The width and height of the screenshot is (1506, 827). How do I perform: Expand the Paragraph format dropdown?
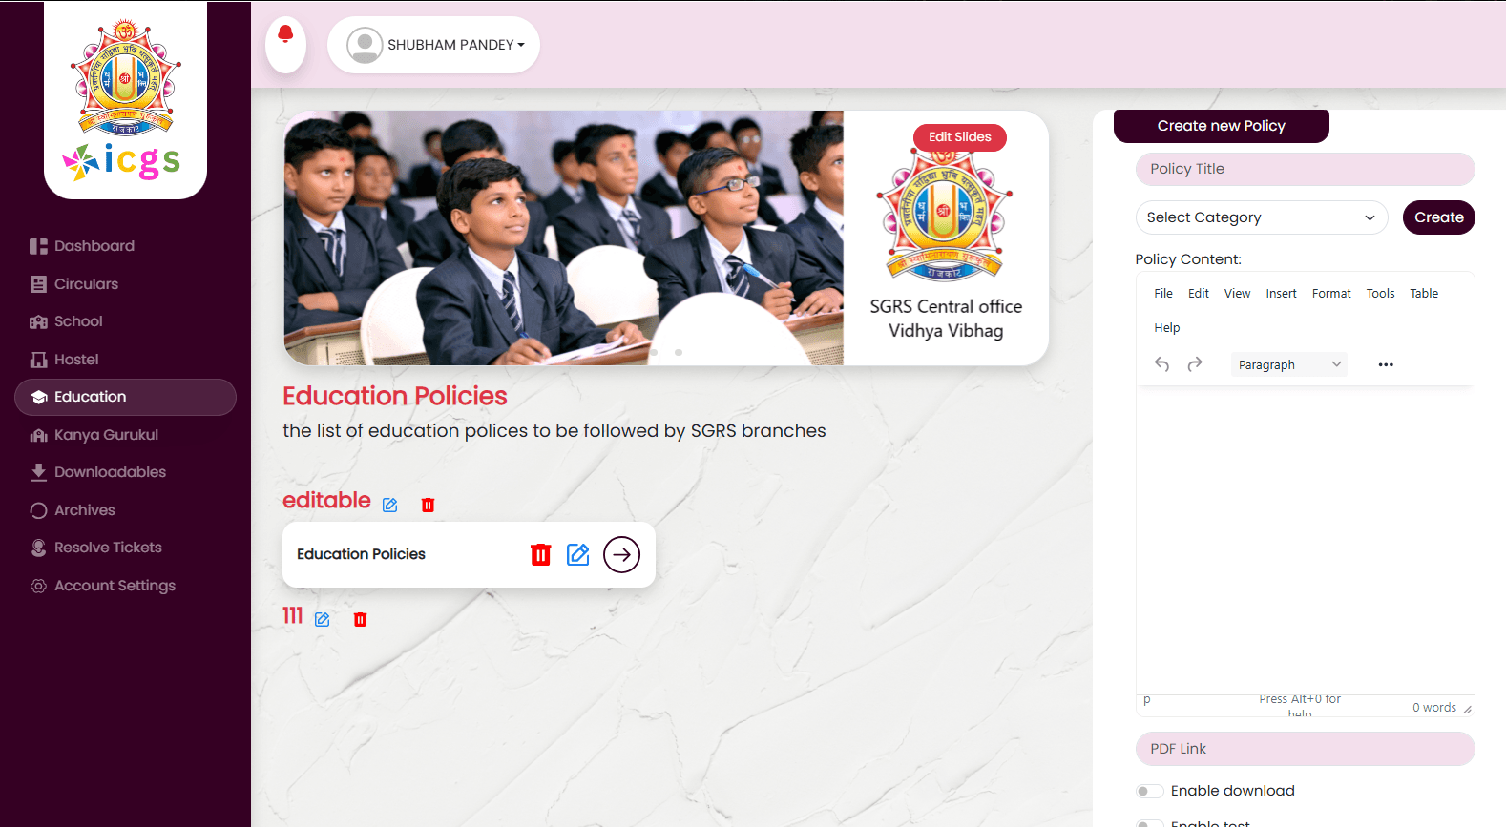click(1288, 364)
